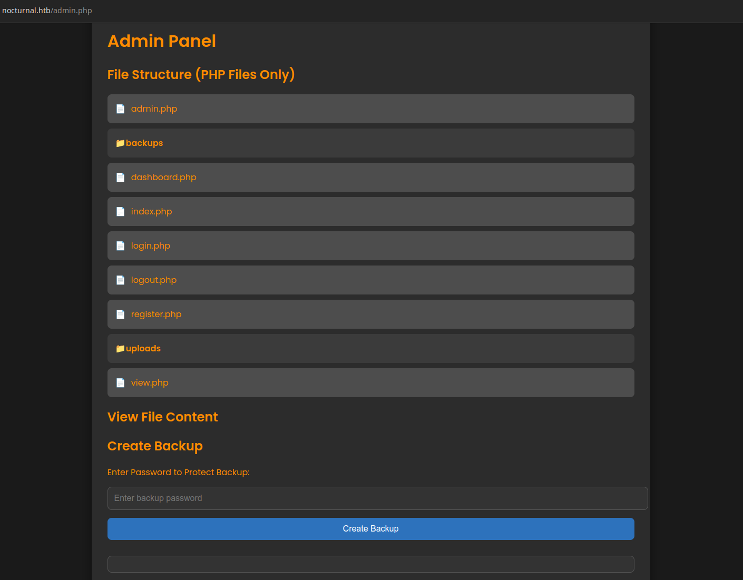Click the file icon next to dashboard.php

120,178
